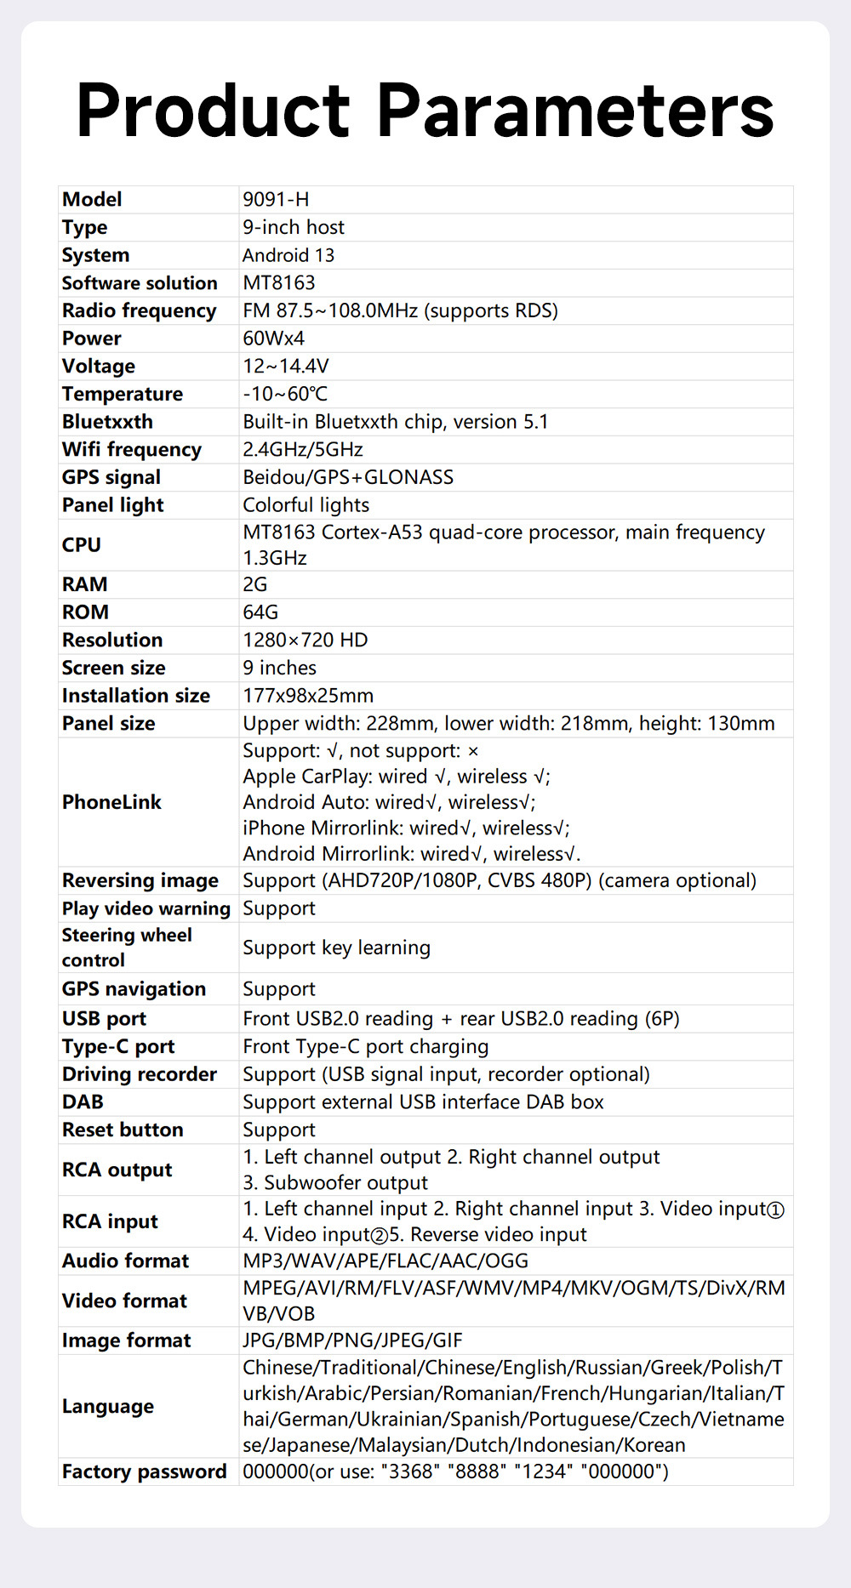Select the DAB row label
851x1588 pixels.
tap(83, 1101)
